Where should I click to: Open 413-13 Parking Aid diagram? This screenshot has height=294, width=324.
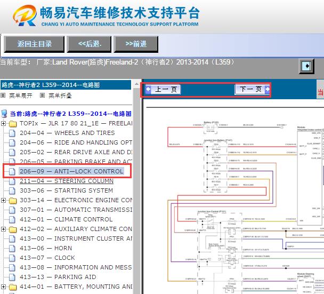coord(58,277)
